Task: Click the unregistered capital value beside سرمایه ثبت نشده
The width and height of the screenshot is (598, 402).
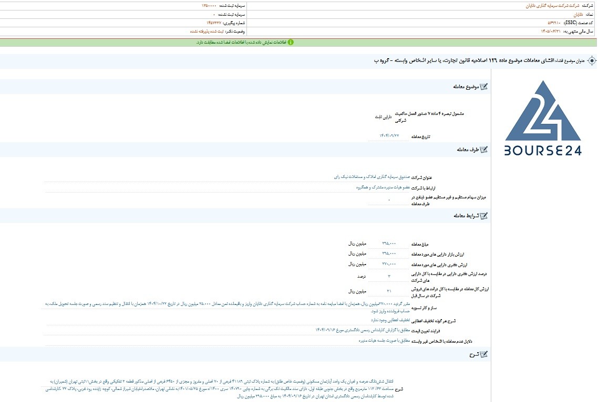Action: tap(214, 15)
